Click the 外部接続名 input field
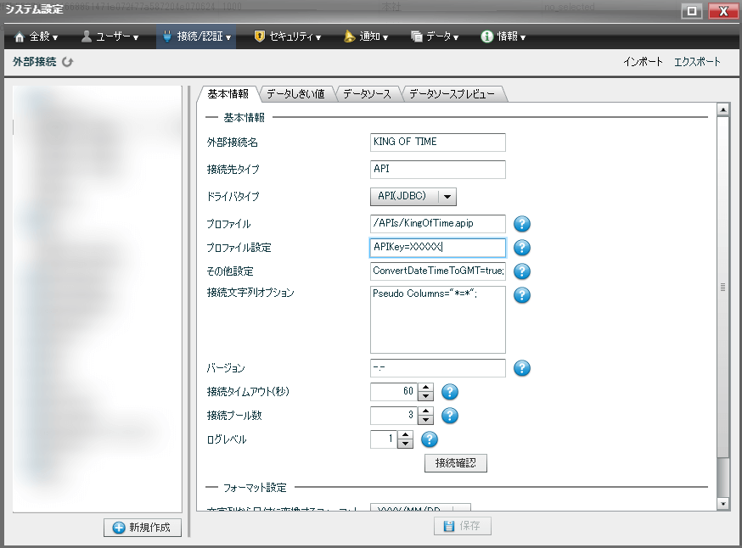The height and width of the screenshot is (548, 742). pyautogui.click(x=438, y=142)
